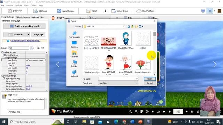Click the Language button

(38, 34)
